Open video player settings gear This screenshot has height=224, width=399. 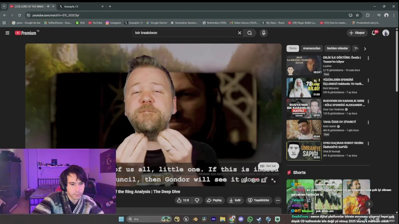253,180
